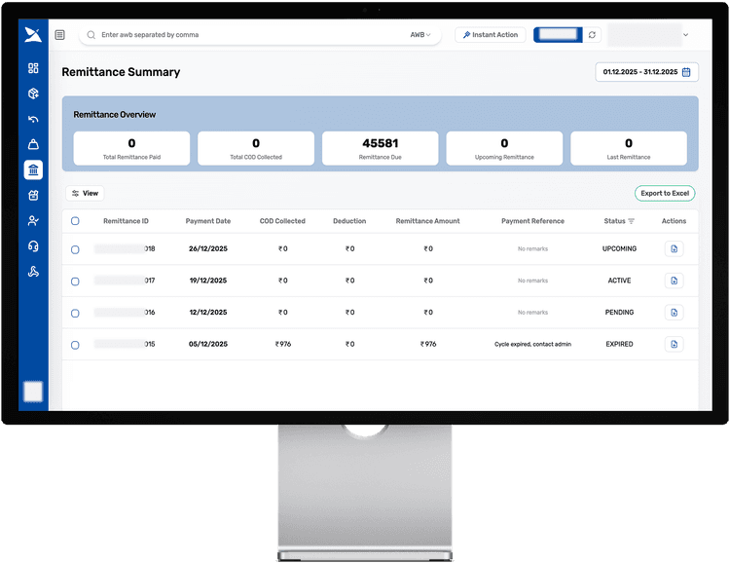Open the webhook integrations icon in sidebar
Screen dimensions: 730x563
33,272
